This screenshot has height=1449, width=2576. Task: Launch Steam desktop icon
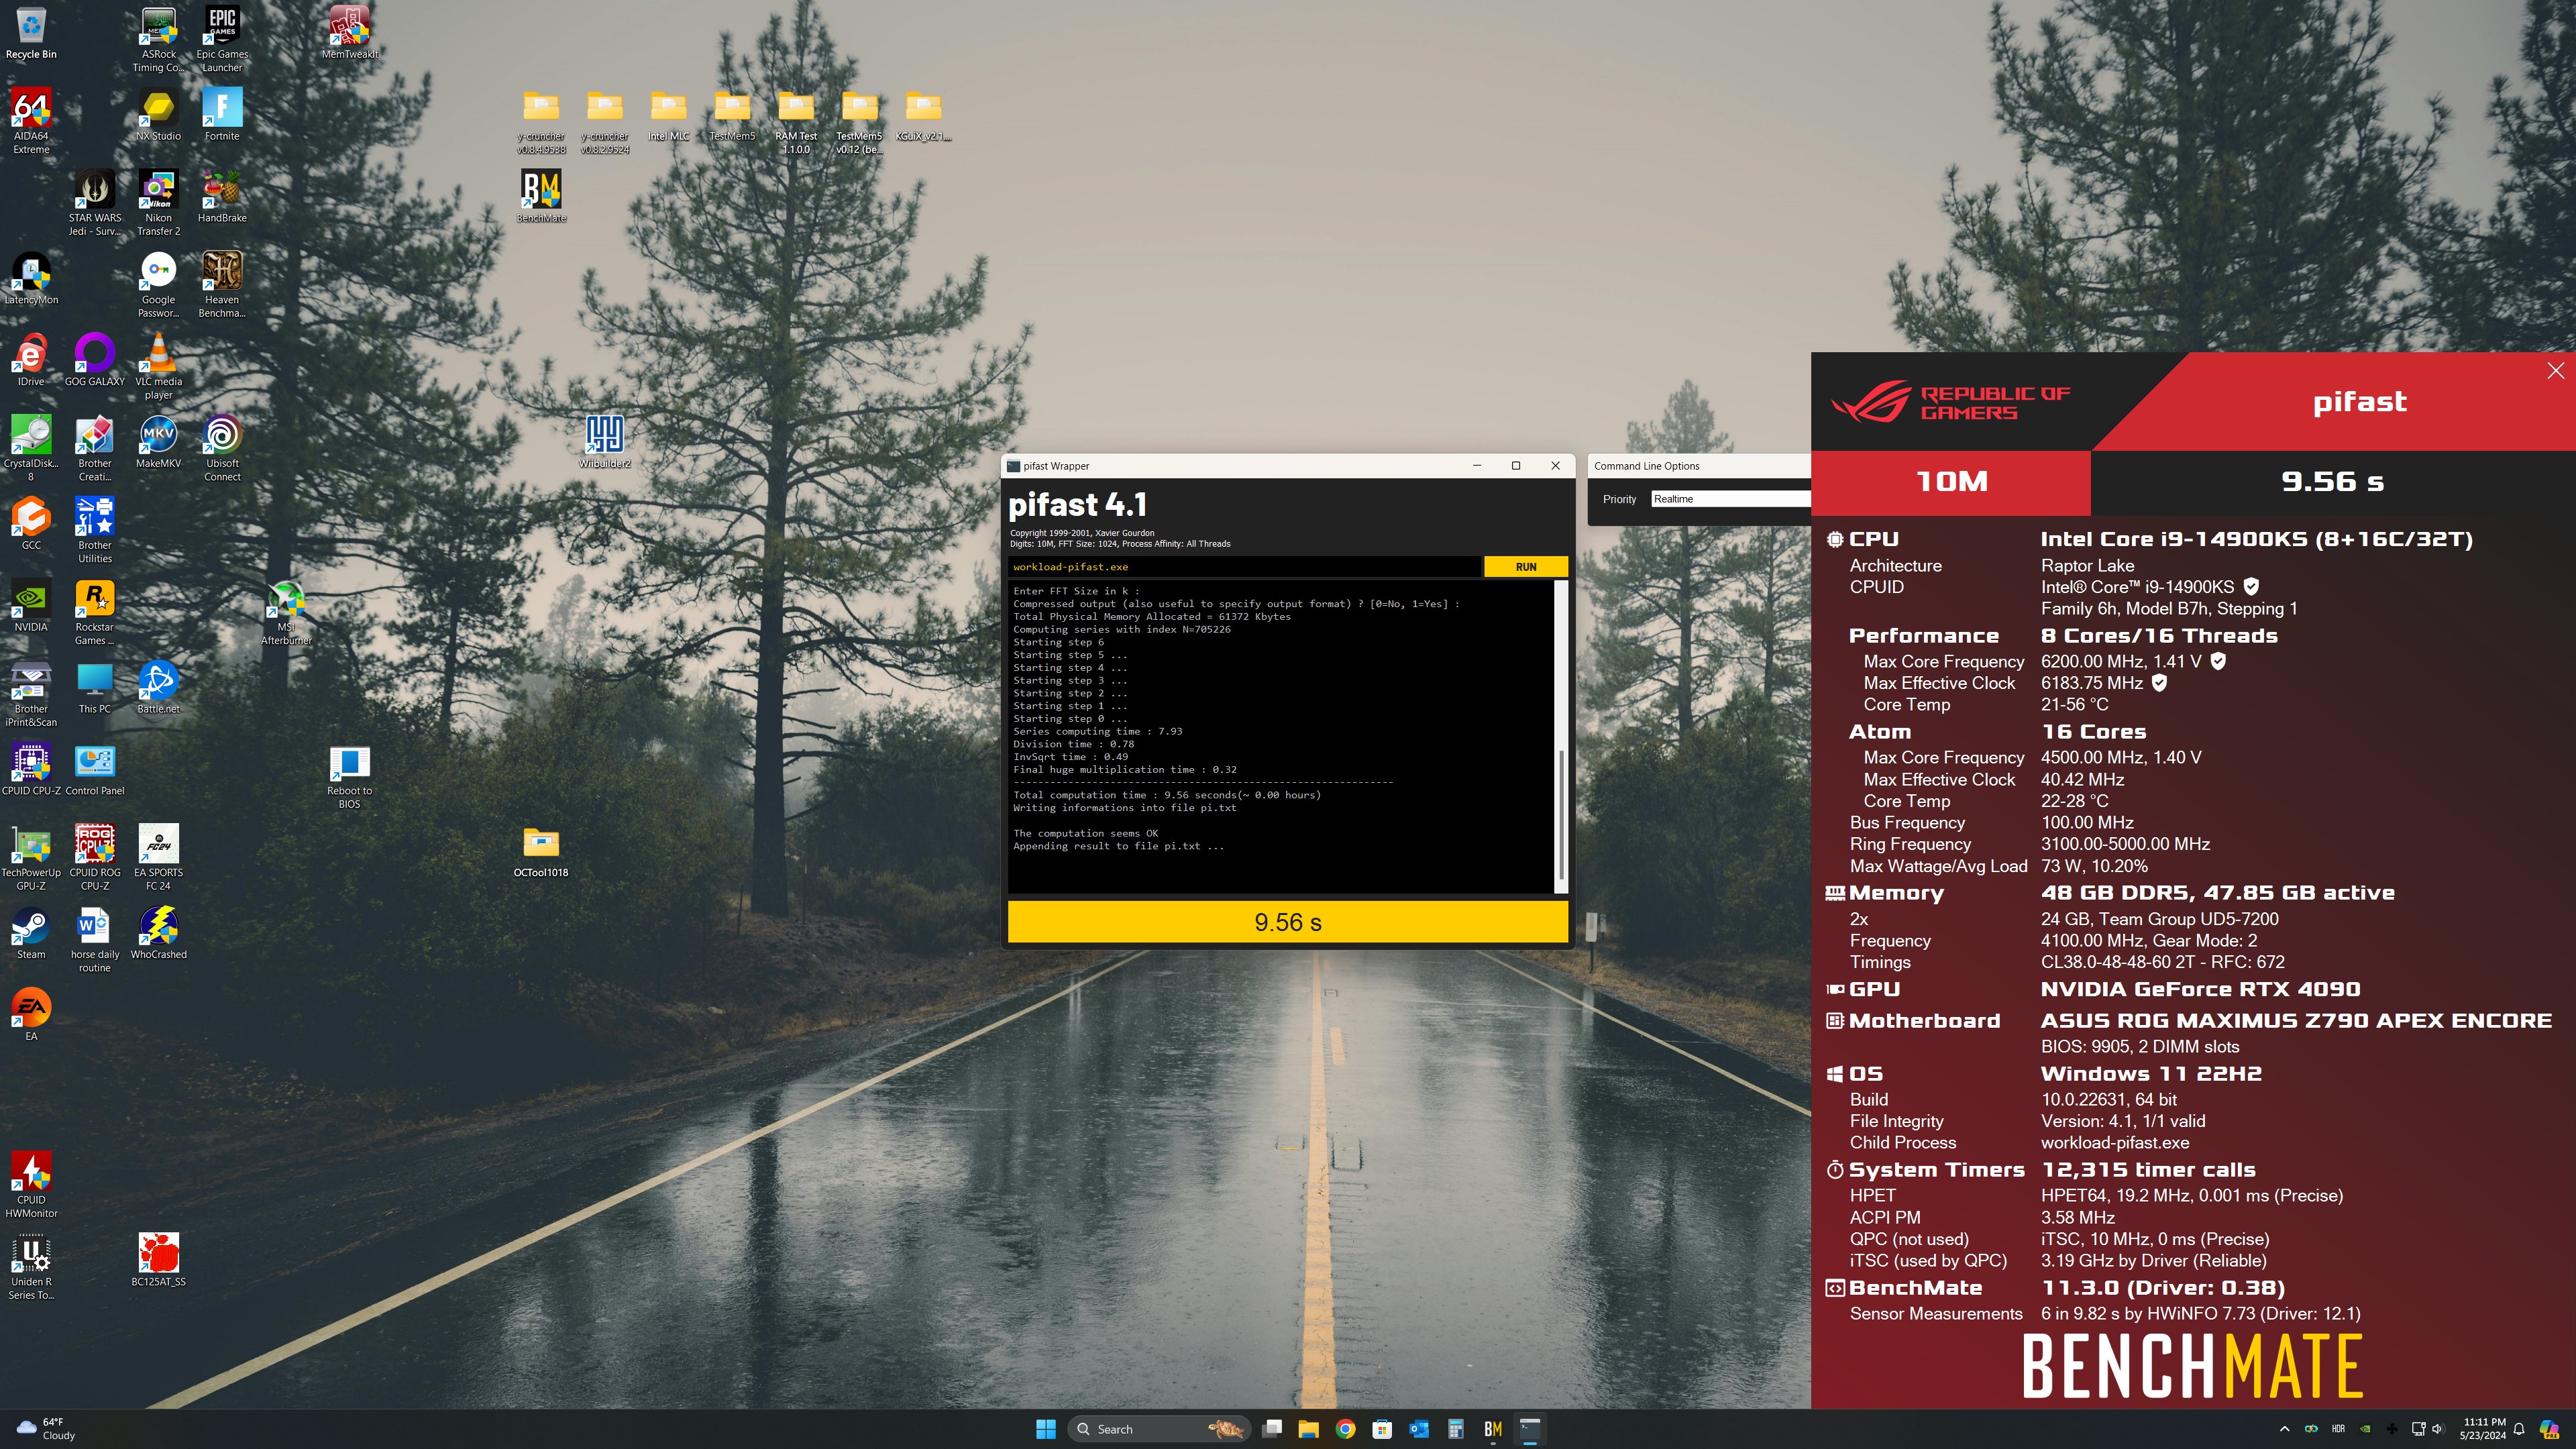pyautogui.click(x=31, y=933)
